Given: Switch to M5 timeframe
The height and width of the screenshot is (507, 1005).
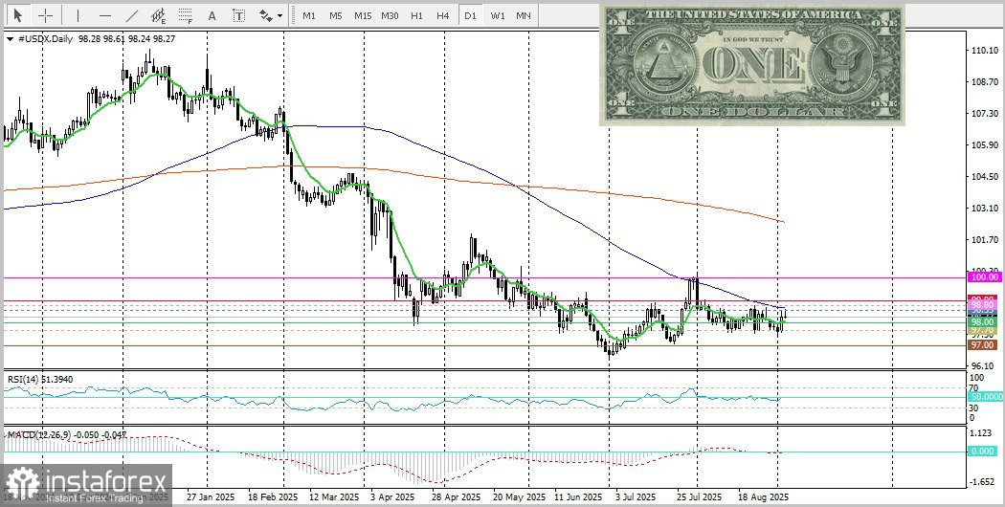Looking at the screenshot, I should pyautogui.click(x=336, y=14).
